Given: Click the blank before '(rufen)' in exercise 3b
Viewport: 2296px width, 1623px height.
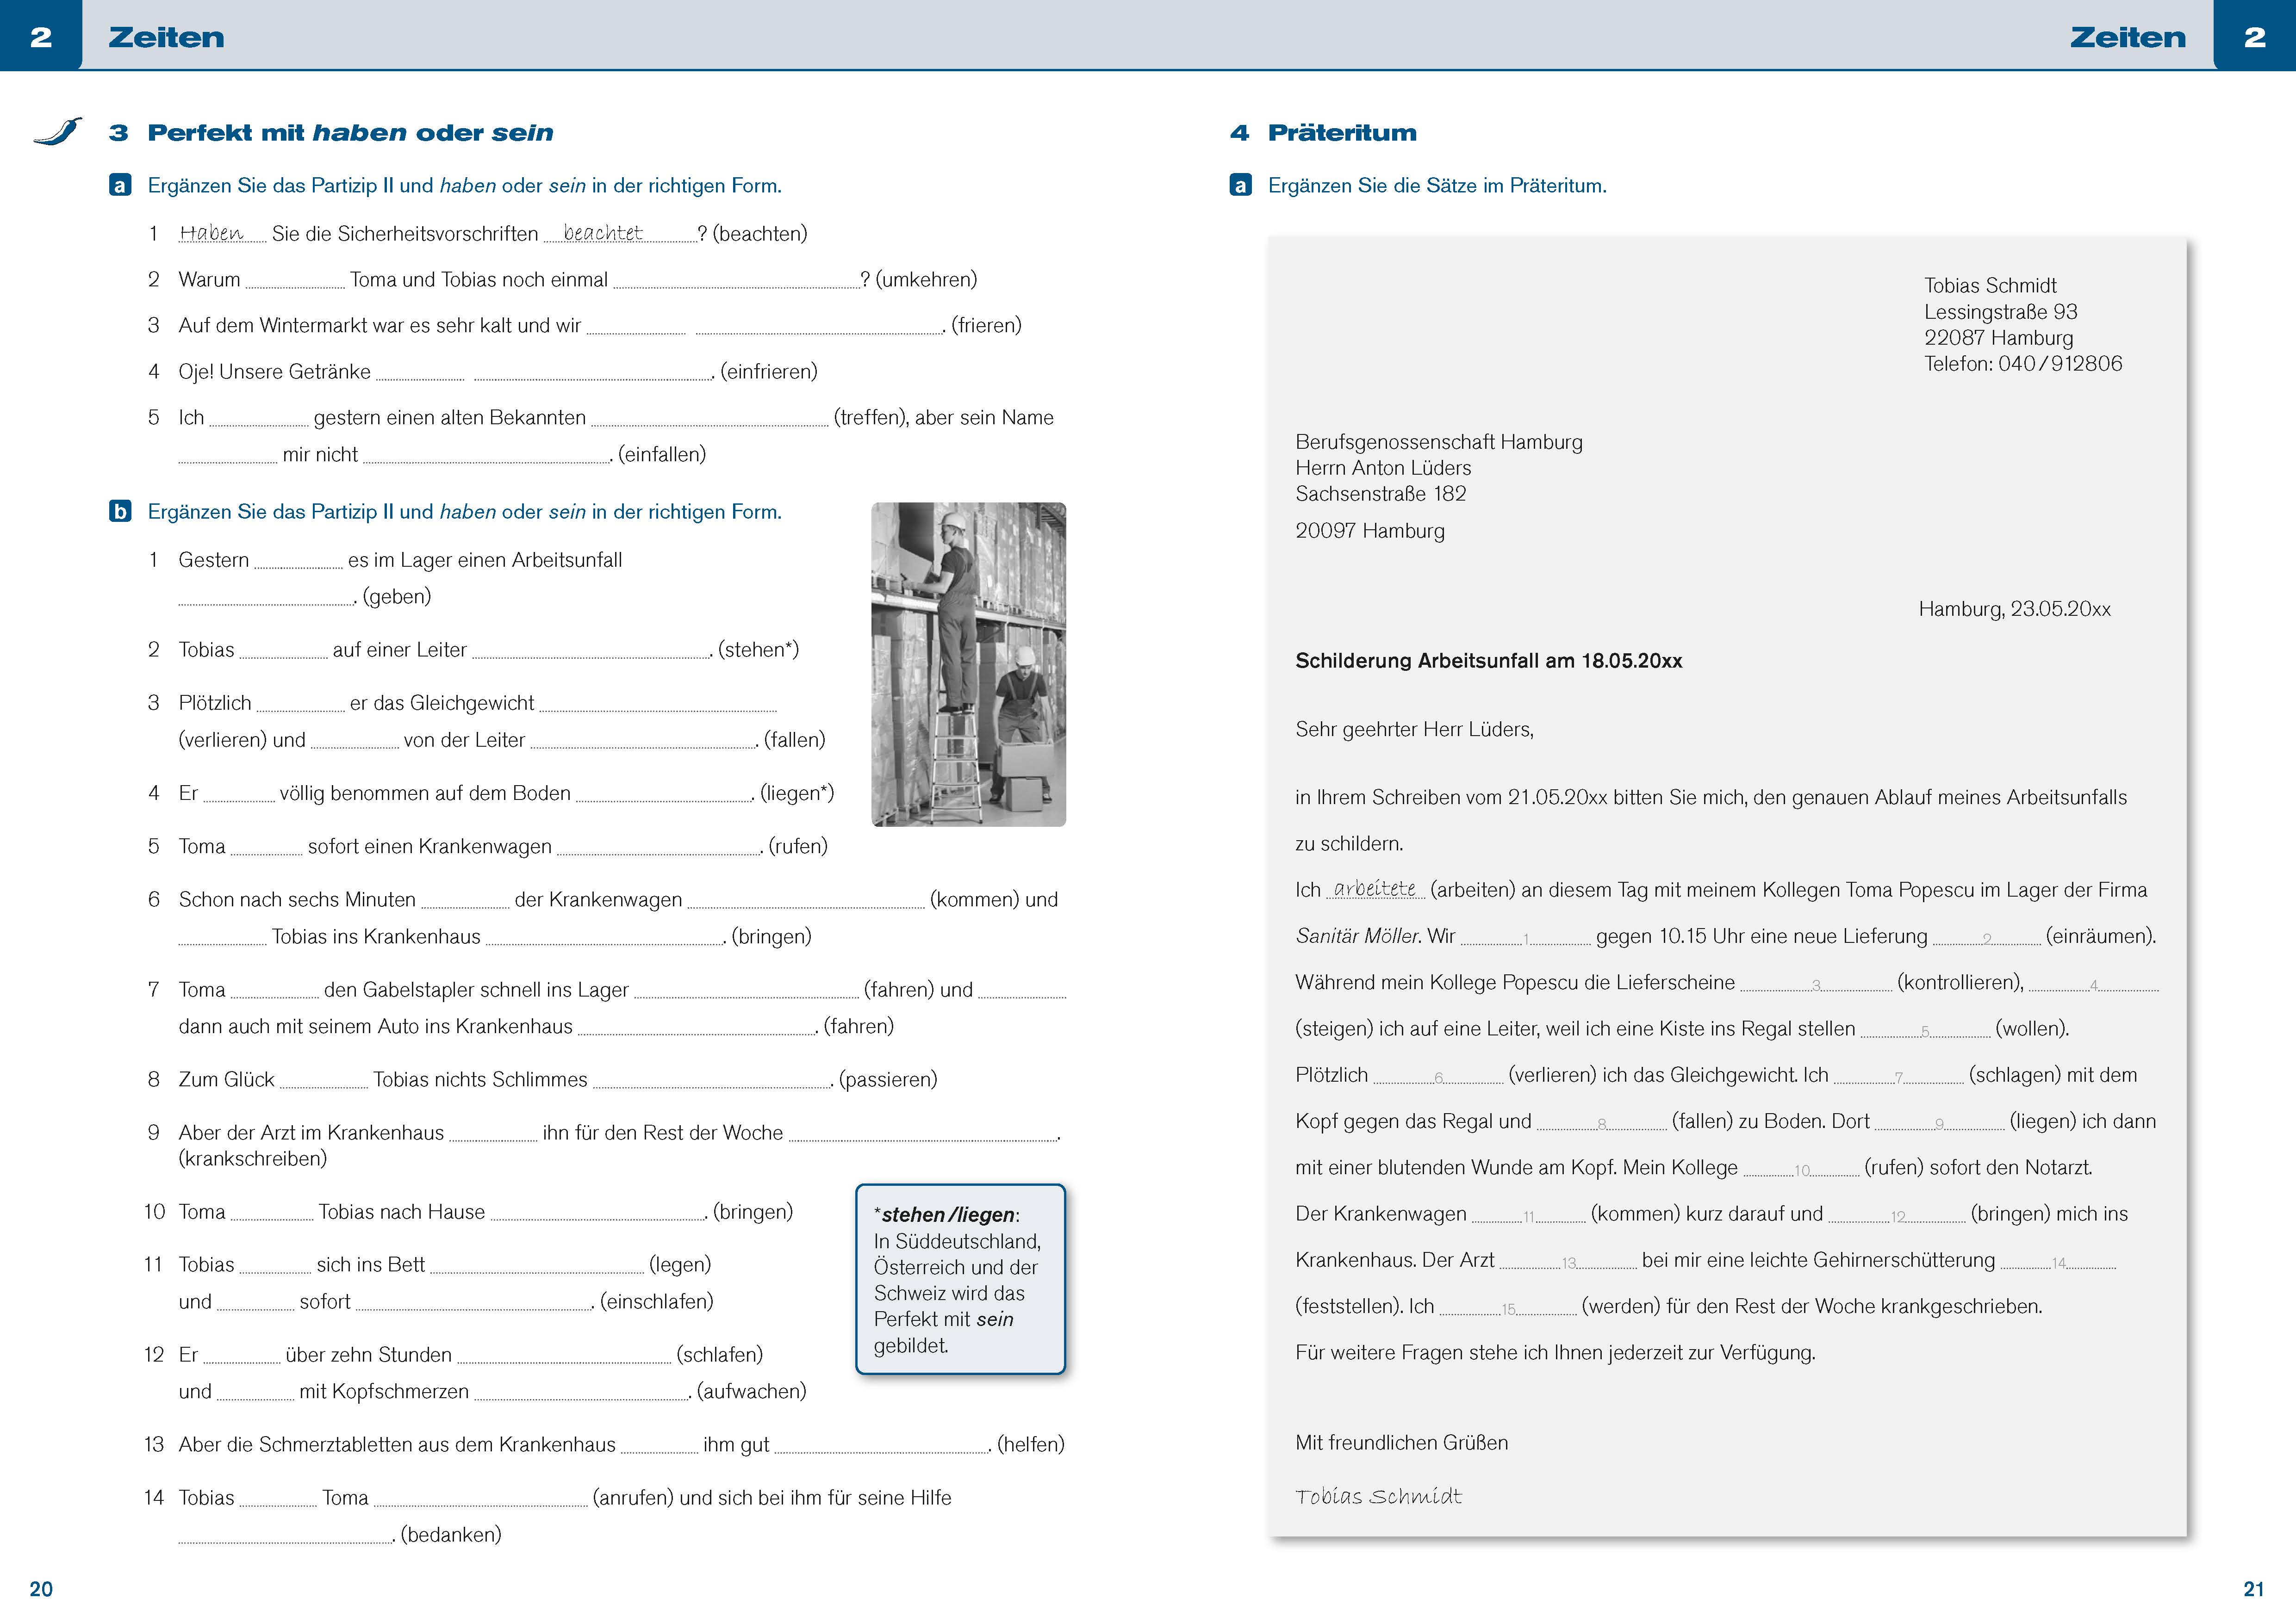Looking at the screenshot, I should click(x=659, y=848).
